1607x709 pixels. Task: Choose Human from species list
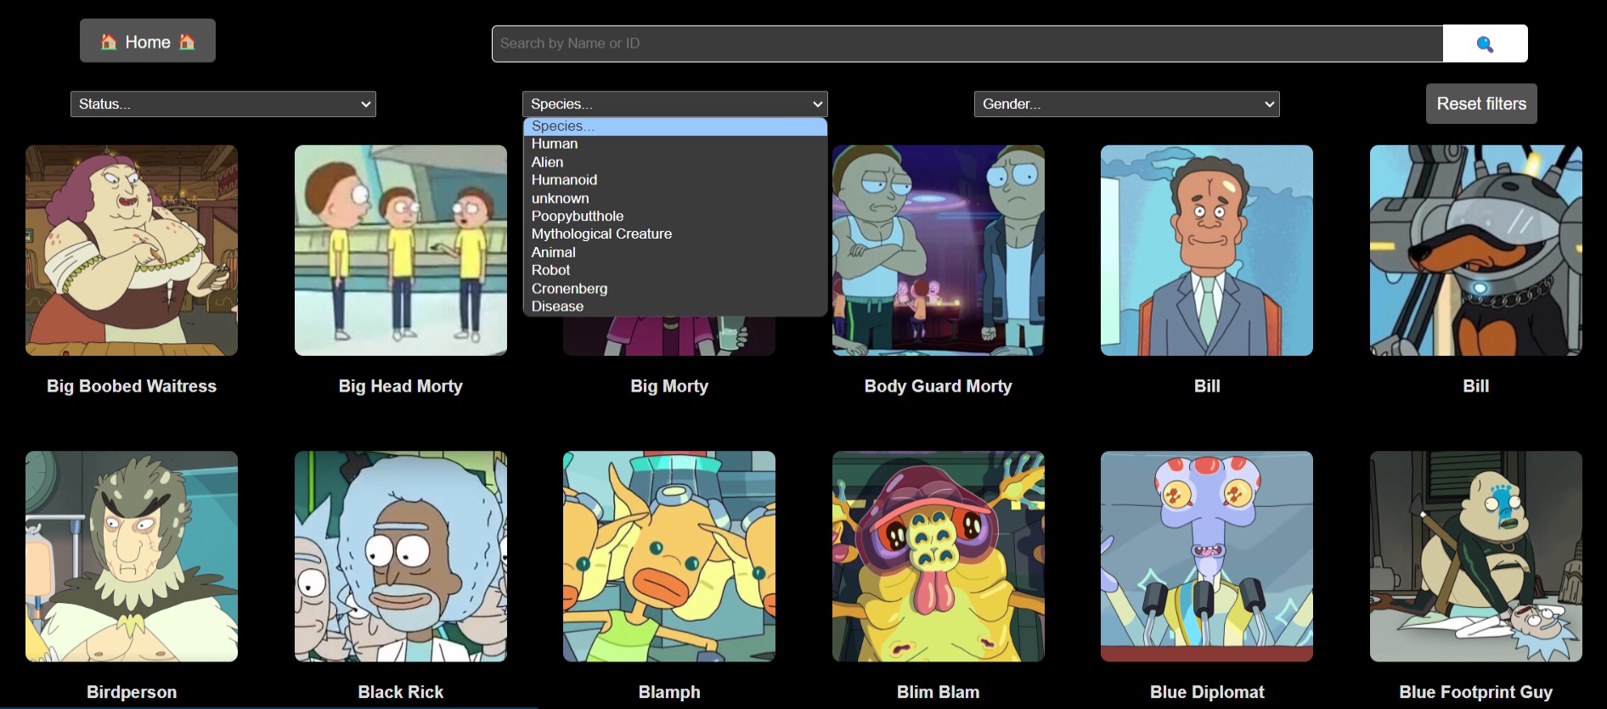[675, 143]
